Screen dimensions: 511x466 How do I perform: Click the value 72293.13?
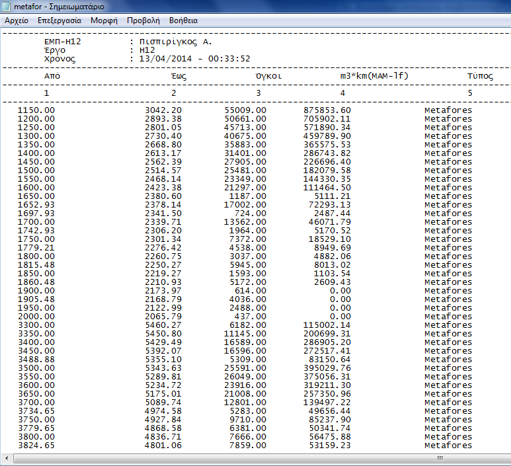click(x=330, y=205)
